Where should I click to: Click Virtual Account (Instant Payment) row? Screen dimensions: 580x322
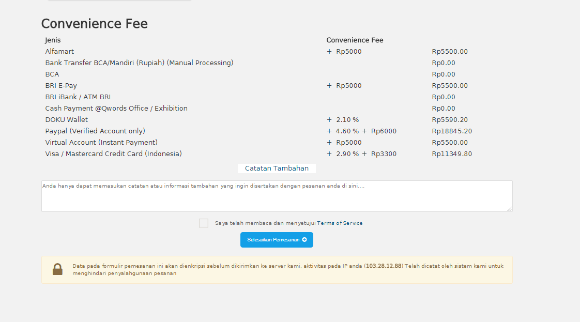(101, 143)
